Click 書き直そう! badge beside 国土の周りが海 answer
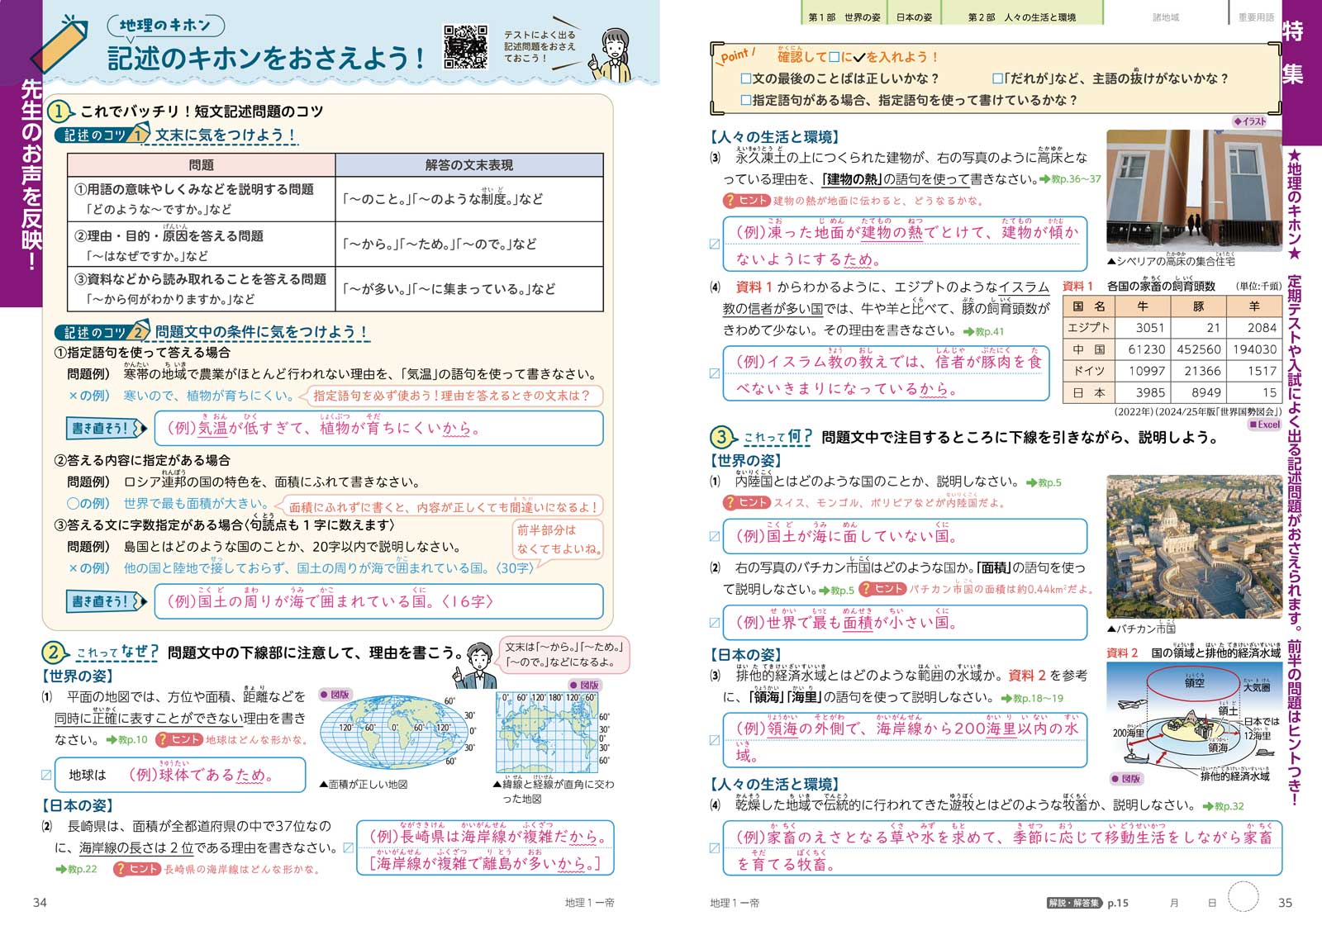Screen dimensions: 1322x935 [106, 601]
